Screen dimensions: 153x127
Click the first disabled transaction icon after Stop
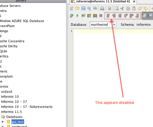coord(108,16)
